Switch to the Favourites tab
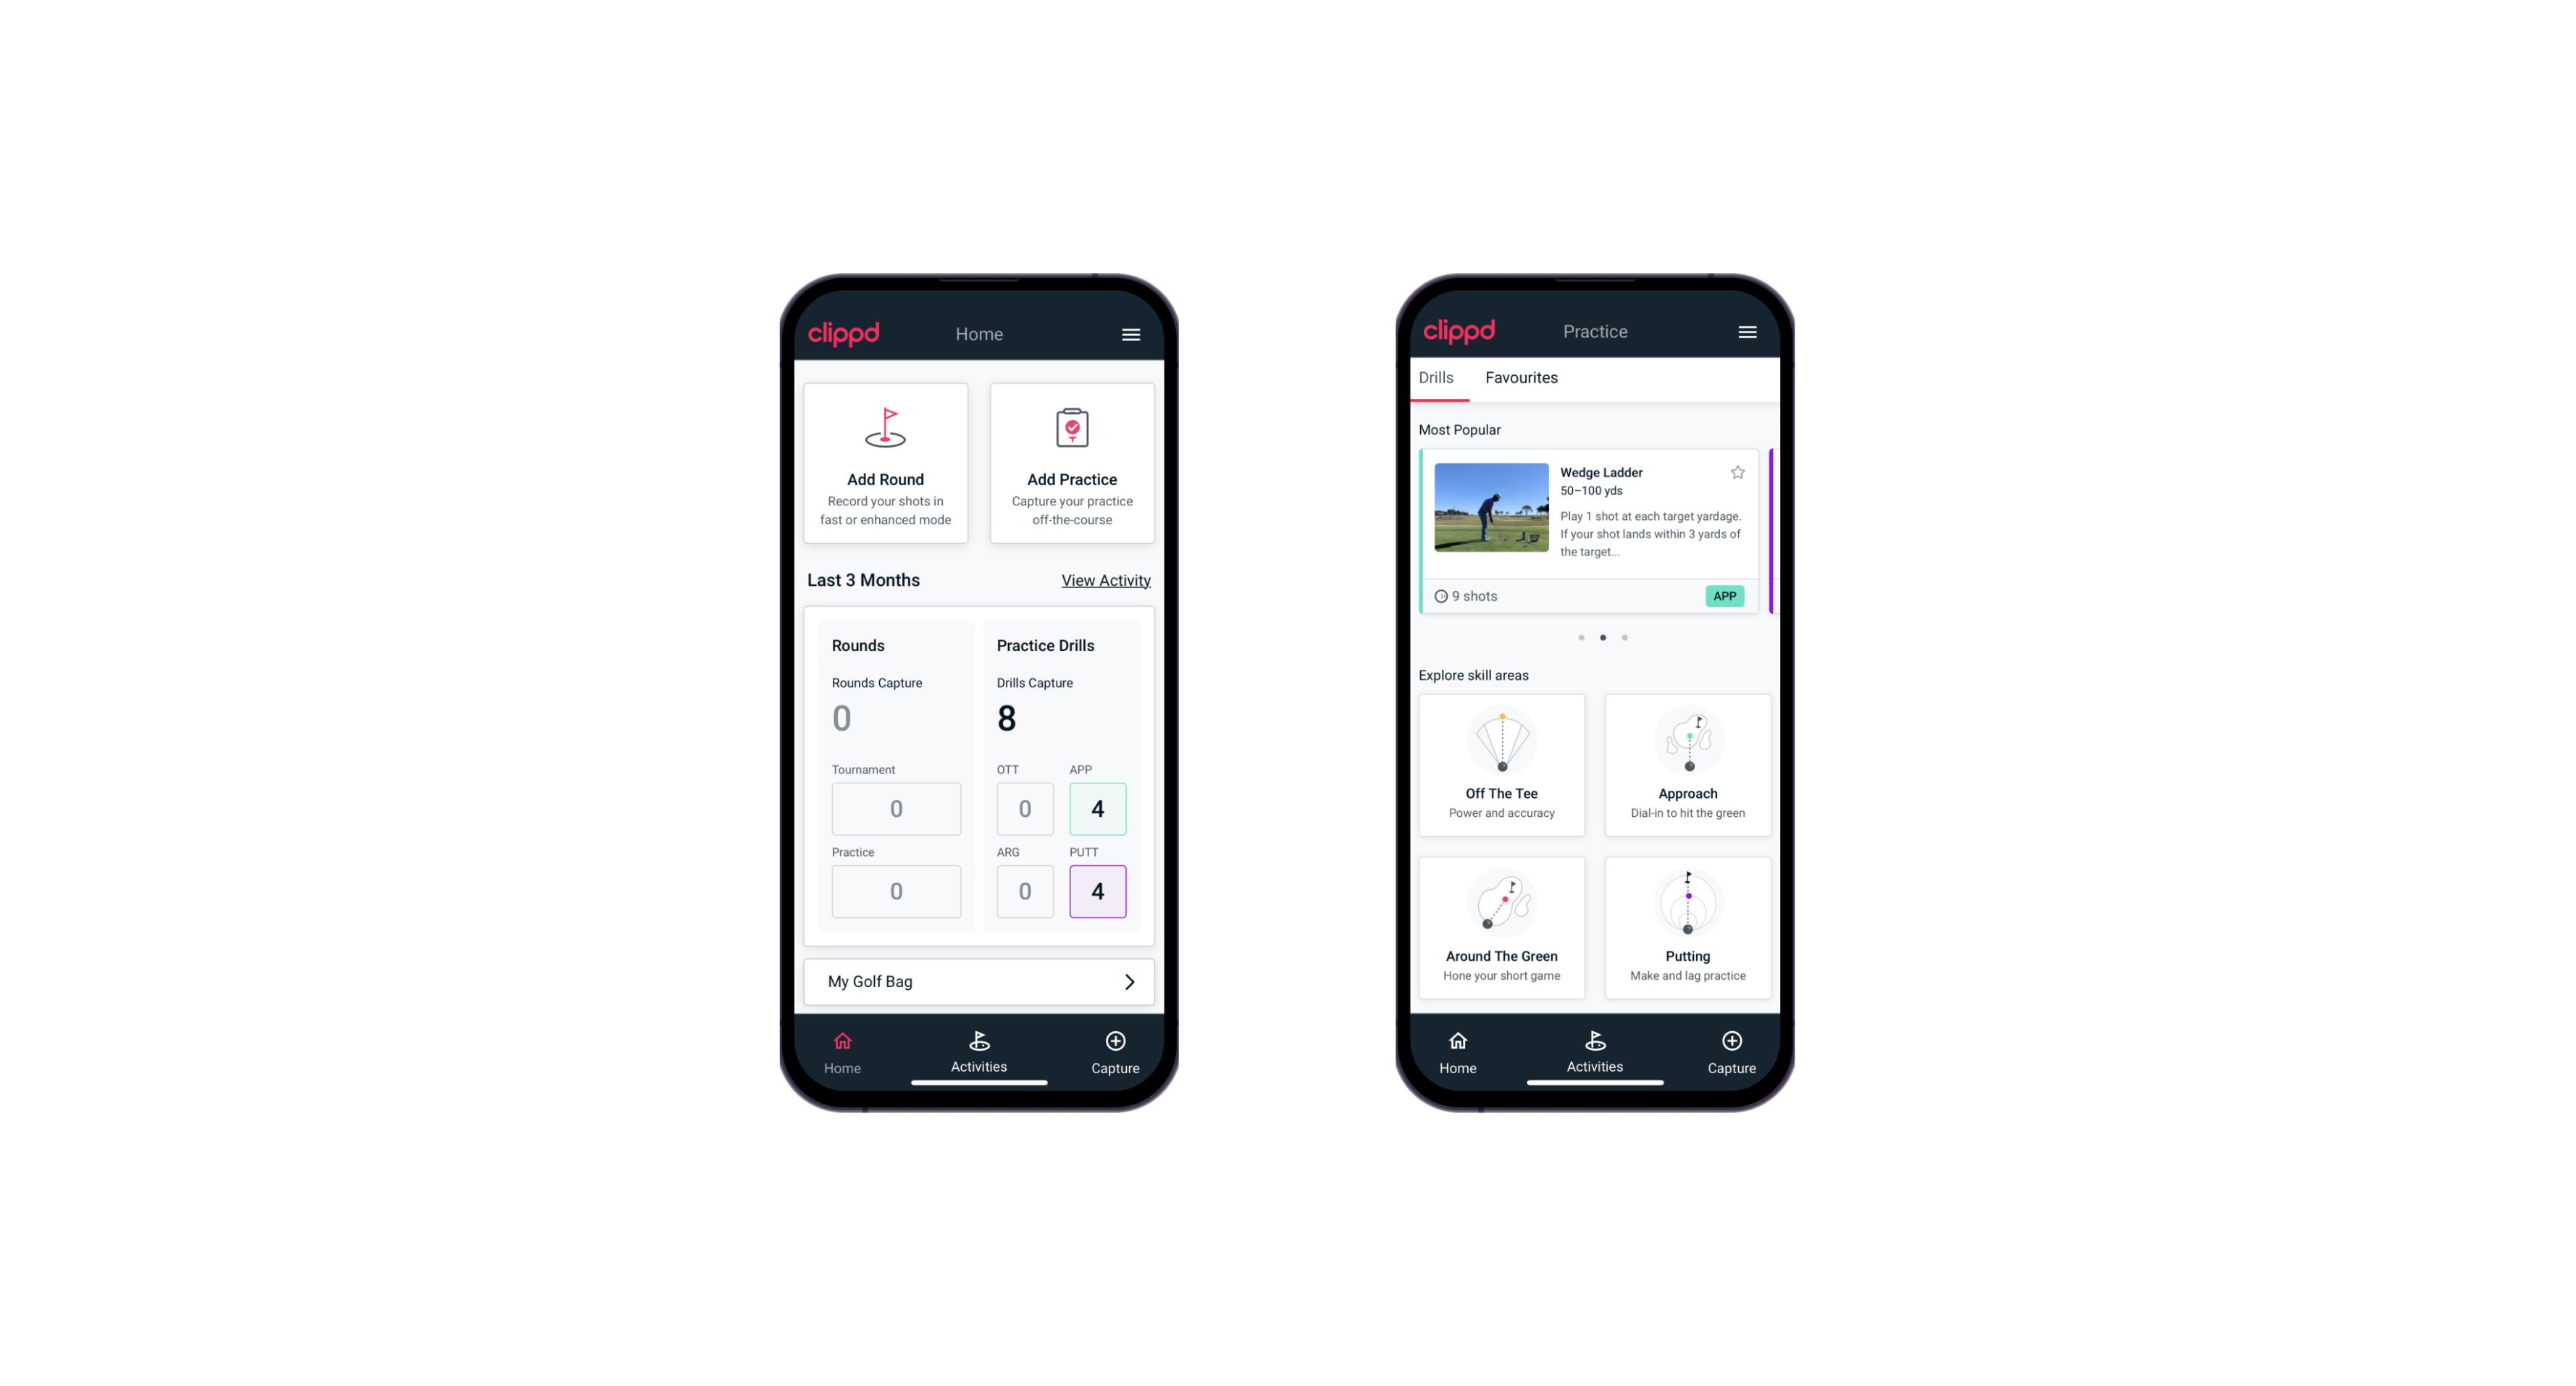Image resolution: width=2576 pixels, height=1386 pixels. click(x=1521, y=376)
